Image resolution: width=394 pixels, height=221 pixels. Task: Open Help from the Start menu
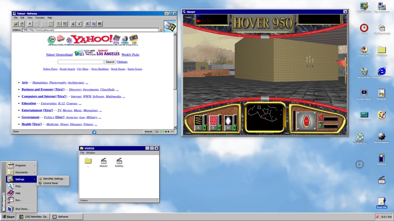21,193
